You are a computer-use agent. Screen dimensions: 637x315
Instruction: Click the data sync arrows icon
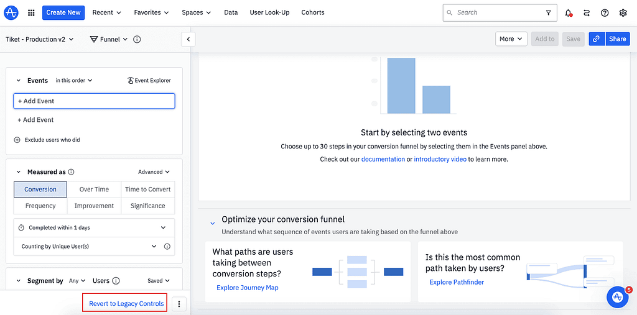pyautogui.click(x=586, y=13)
